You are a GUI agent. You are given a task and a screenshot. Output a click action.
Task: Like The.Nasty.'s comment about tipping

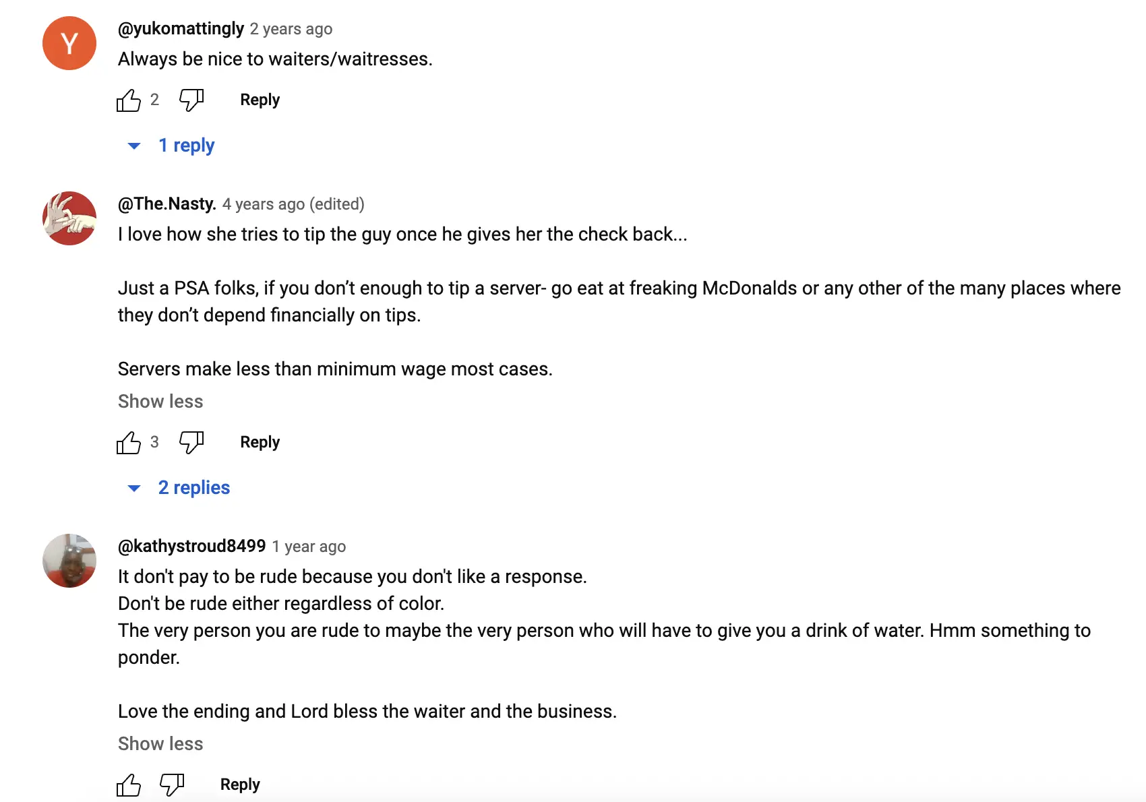click(x=129, y=443)
